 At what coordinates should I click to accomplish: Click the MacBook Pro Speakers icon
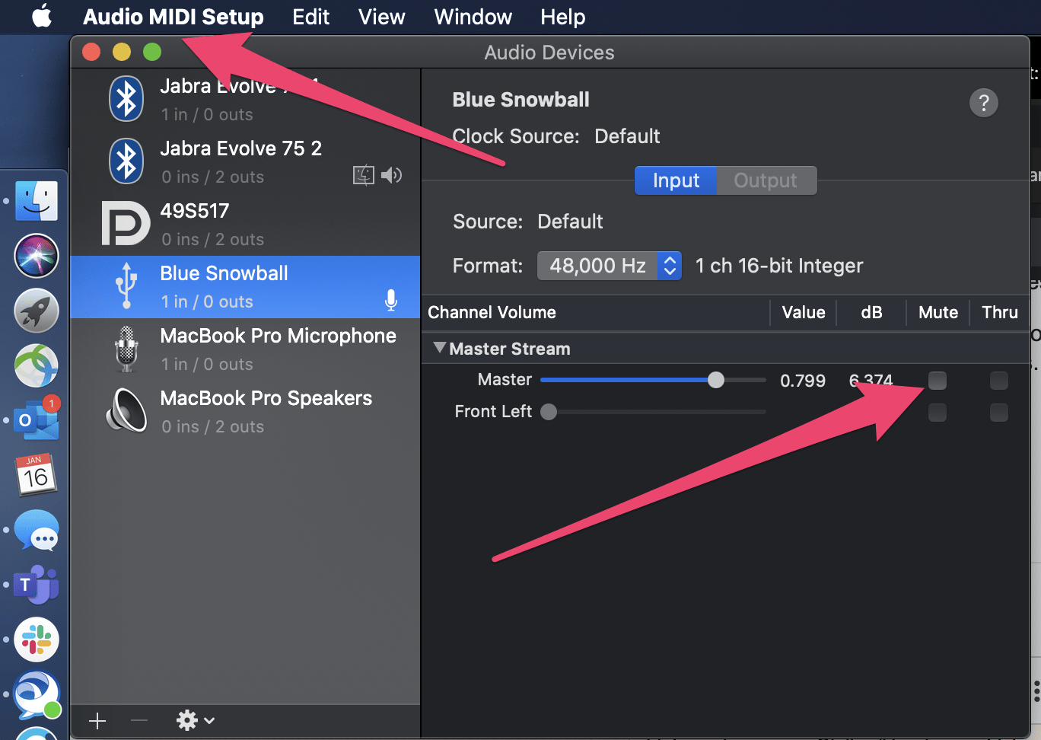point(126,411)
